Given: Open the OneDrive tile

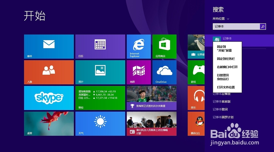Looking at the screenshot, I should click(x=164, y=72).
